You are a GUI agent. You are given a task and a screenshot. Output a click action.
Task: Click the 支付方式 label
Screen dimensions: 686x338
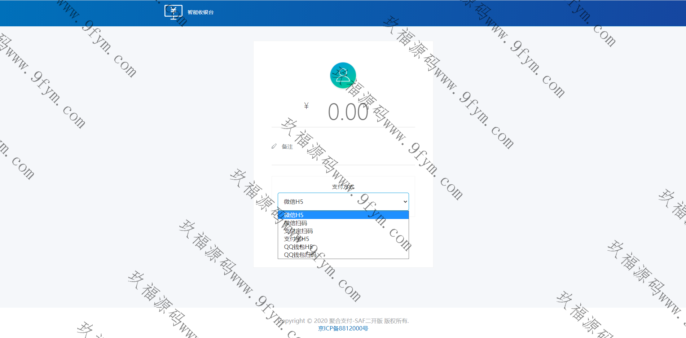[x=343, y=186]
